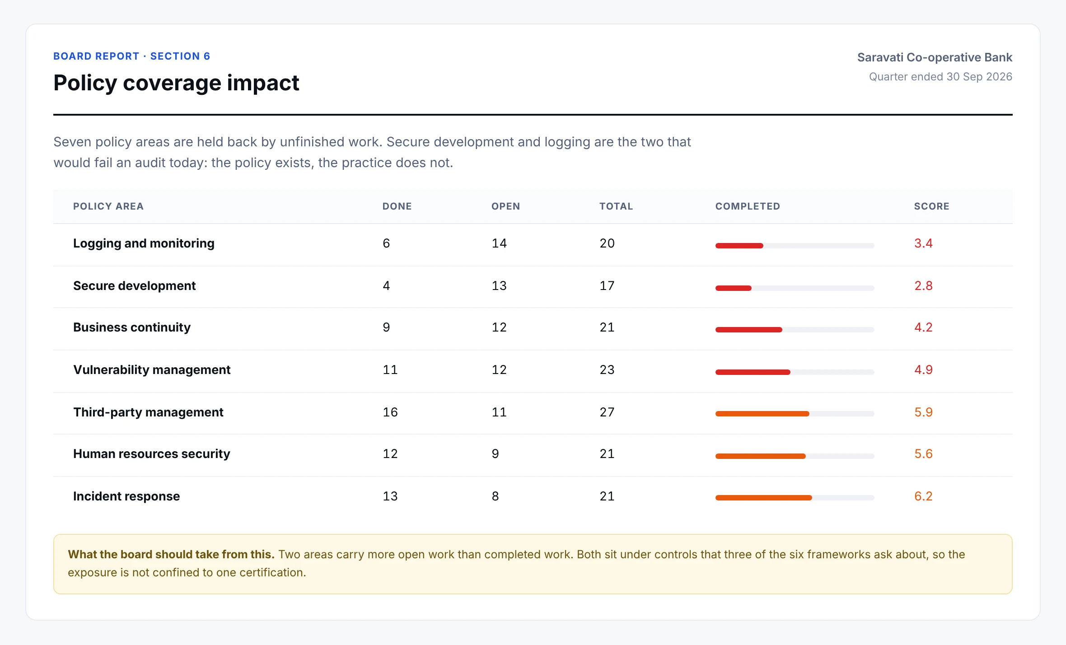Image resolution: width=1066 pixels, height=645 pixels.
Task: Click the Human resources security completion bar
Action: (795, 456)
